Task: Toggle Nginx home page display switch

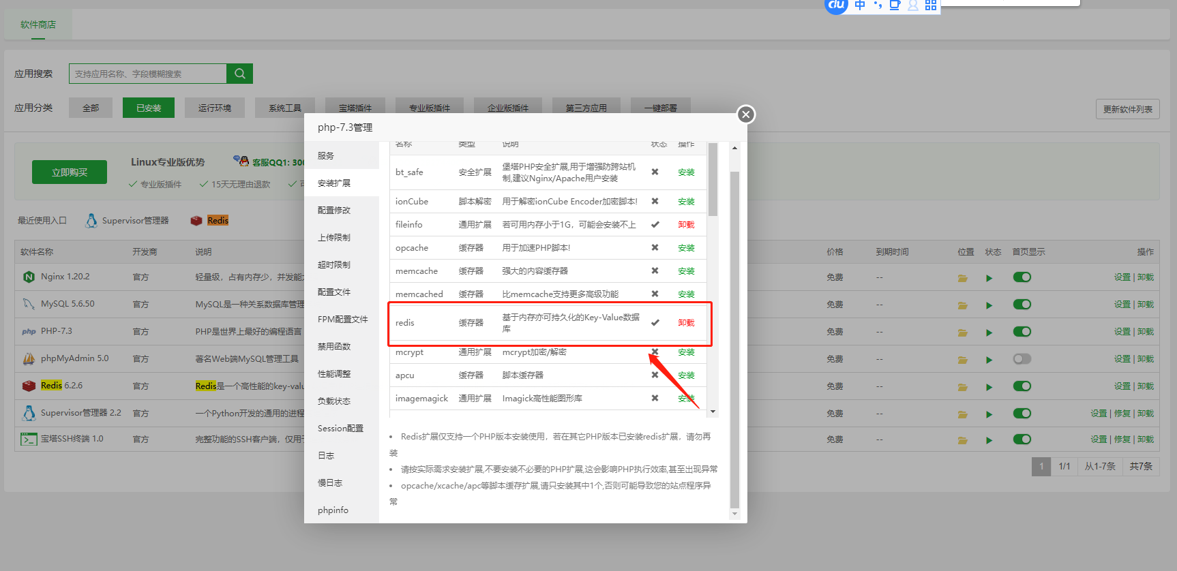Action: (x=1022, y=277)
